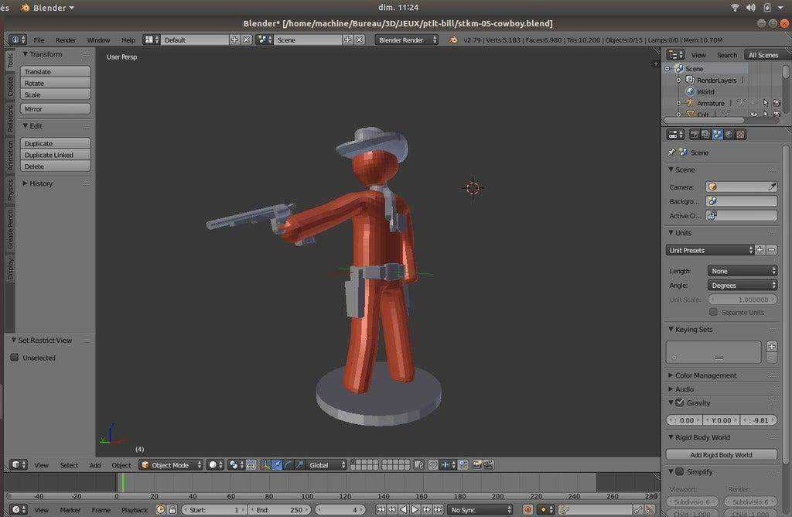Click the camera eyedropper icon
Viewport: 792px width, 517px height.
(x=772, y=187)
